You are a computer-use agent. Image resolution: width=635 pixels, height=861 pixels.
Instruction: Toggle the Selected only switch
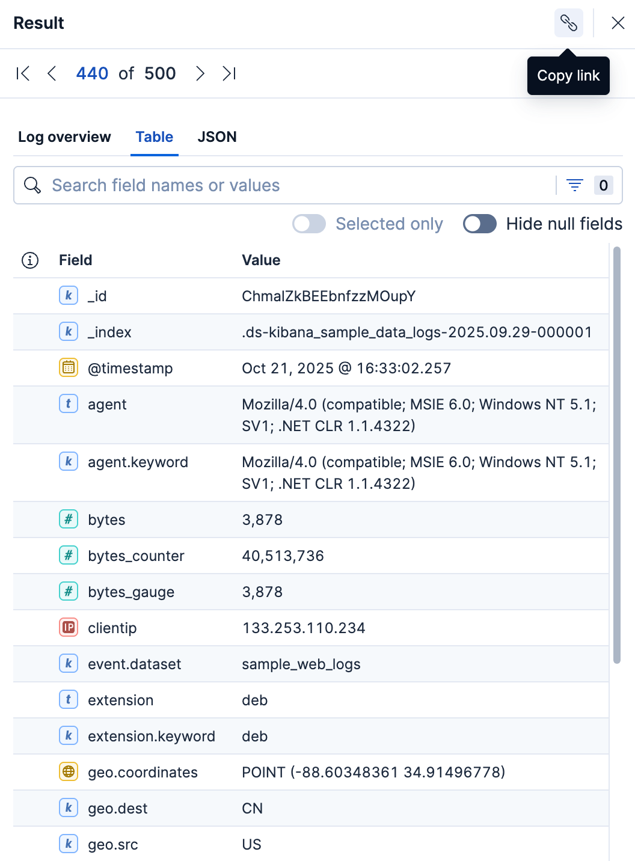[309, 224]
